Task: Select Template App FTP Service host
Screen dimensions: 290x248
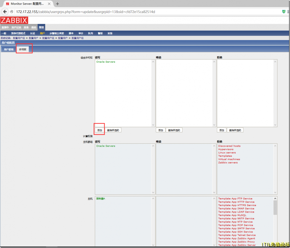Action: (x=235, y=199)
